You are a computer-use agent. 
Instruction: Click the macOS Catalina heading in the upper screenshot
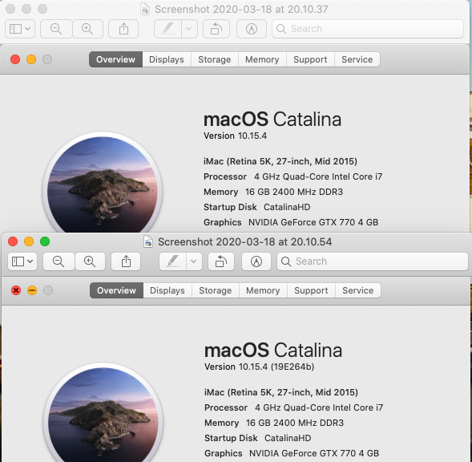point(272,120)
